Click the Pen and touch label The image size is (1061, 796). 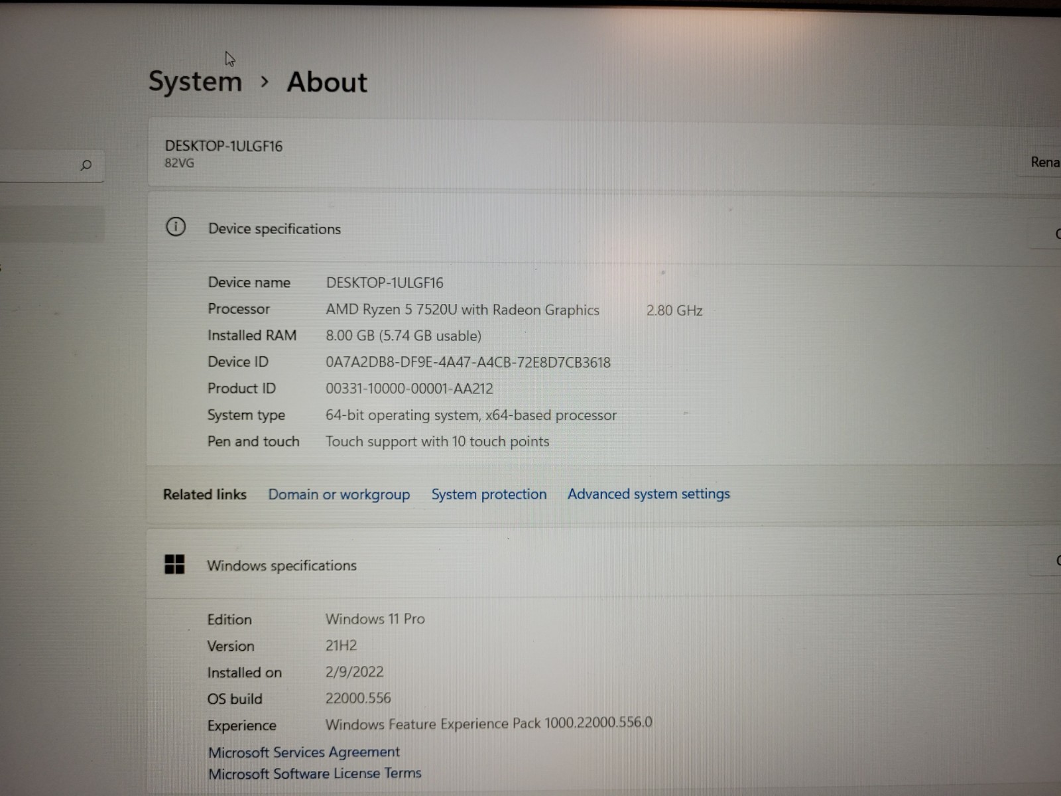253,442
